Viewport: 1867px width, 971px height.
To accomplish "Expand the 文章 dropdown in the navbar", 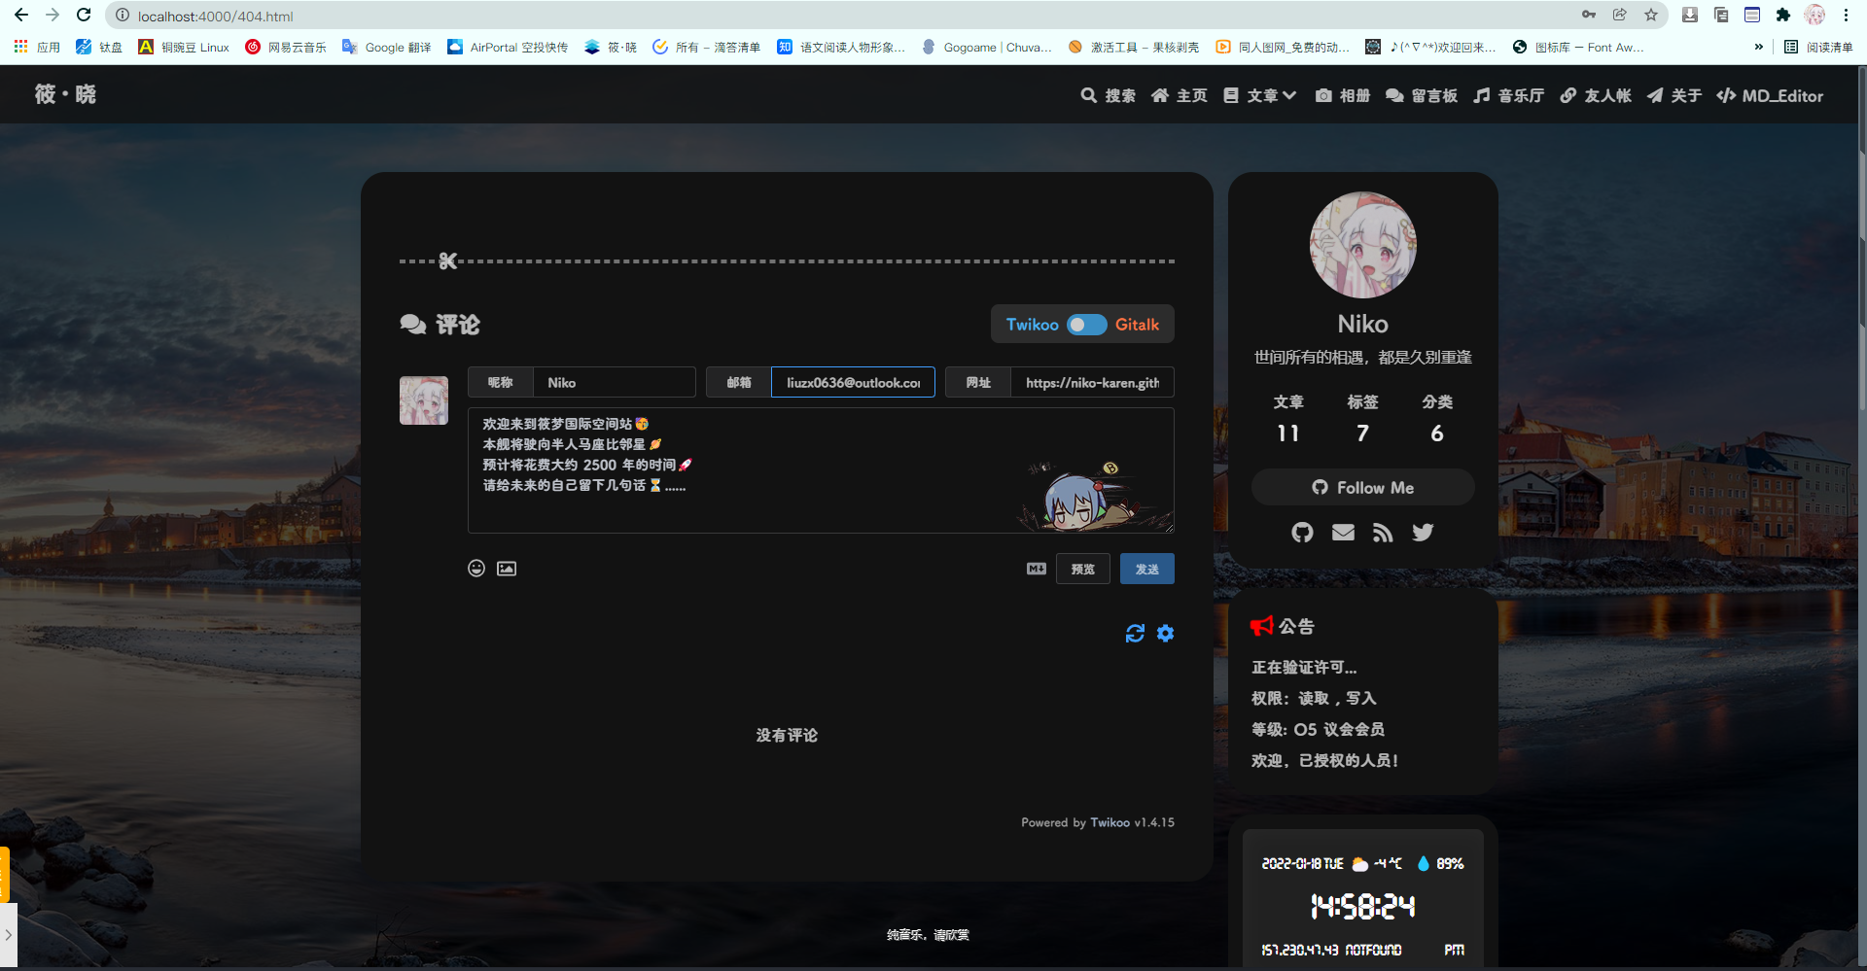I will point(1260,95).
